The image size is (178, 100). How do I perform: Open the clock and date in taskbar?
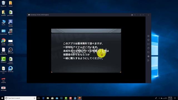pyautogui.click(x=170, y=98)
